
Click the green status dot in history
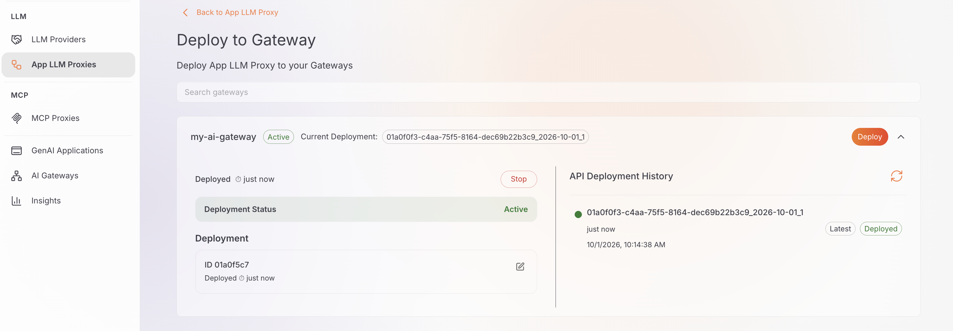578,215
